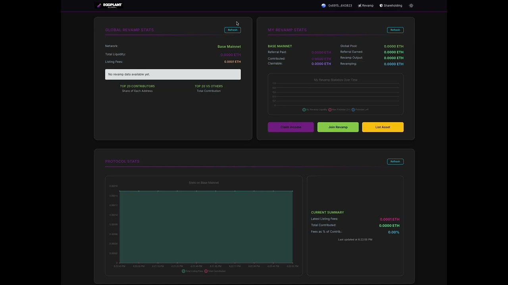Image resolution: width=508 pixels, height=285 pixels.
Task: Click the blue wallet avatar icon
Action: (x=323, y=6)
